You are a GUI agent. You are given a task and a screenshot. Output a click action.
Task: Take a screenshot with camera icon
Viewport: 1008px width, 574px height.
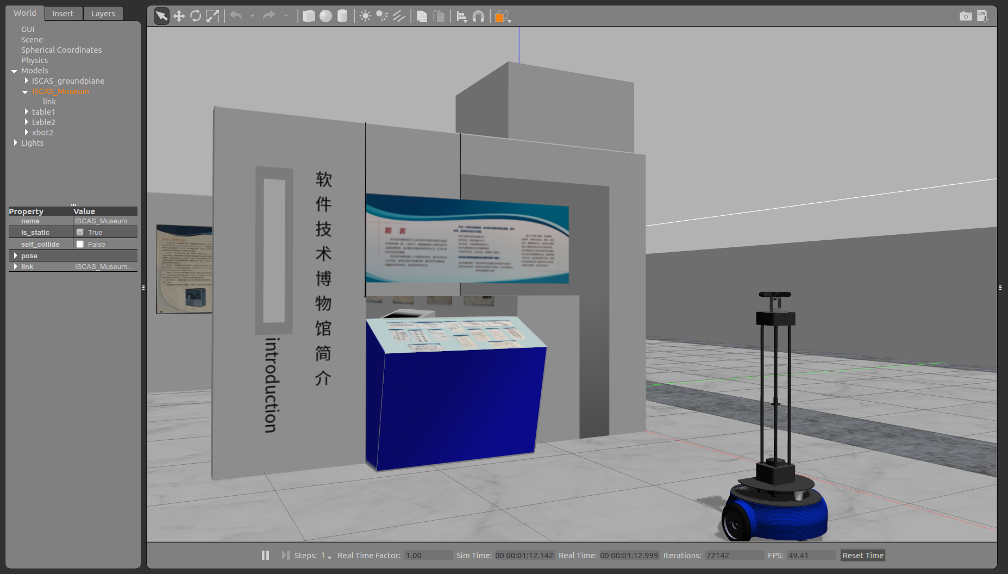(x=965, y=16)
